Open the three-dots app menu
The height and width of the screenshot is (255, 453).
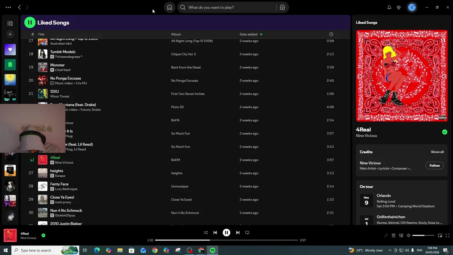pyautogui.click(x=8, y=7)
